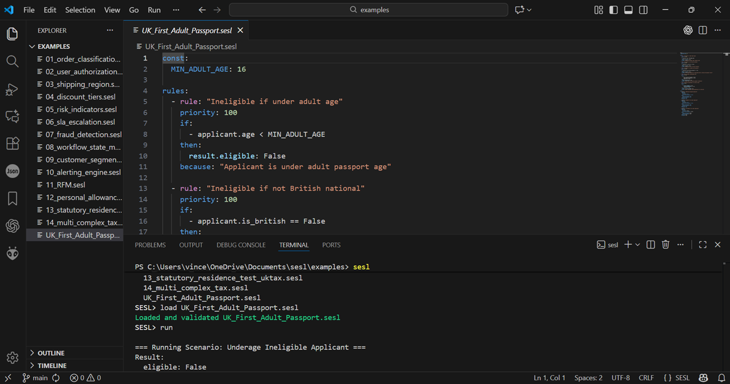Change line ending via CRLF button
Viewport: 730px width, 384px height.
coord(646,378)
